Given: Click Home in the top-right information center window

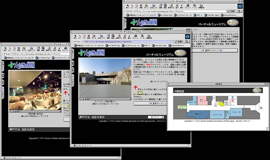Looking at the screenshot, I should (146, 6).
